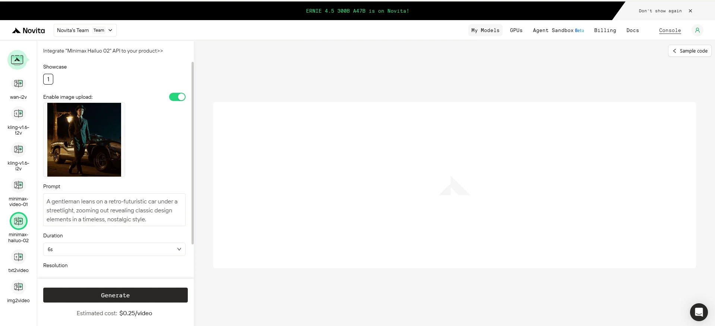Expand the Novita's Team switcher

[85, 30]
